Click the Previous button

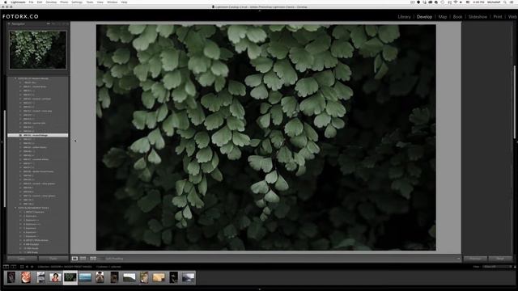tap(475, 259)
